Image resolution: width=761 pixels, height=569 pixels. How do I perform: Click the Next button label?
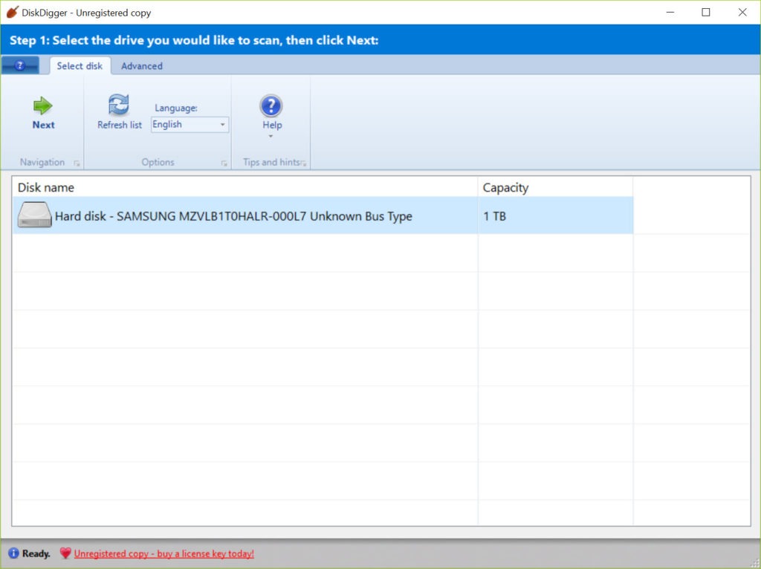[44, 125]
